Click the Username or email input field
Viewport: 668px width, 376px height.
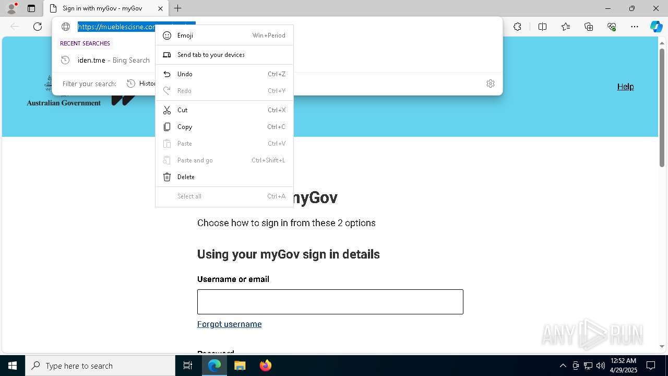(x=330, y=302)
